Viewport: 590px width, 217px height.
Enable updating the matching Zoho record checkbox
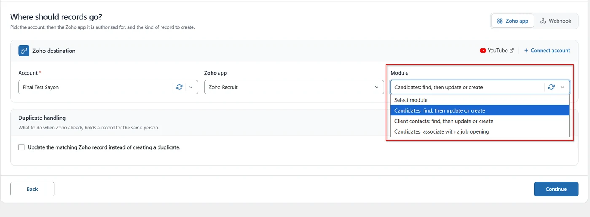click(x=21, y=147)
